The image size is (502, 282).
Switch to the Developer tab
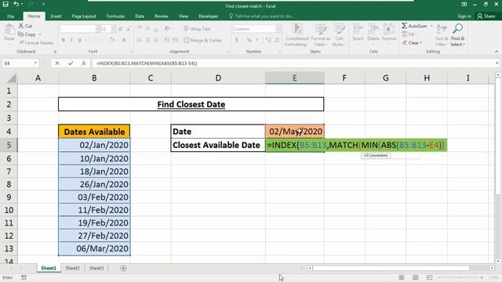click(209, 16)
